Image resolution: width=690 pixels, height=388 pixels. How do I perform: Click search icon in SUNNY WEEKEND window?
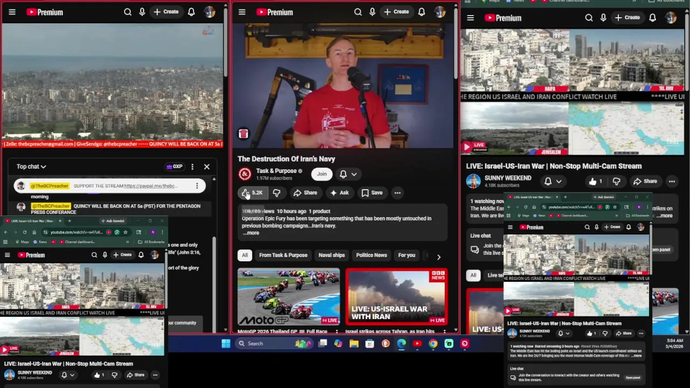coord(589,18)
